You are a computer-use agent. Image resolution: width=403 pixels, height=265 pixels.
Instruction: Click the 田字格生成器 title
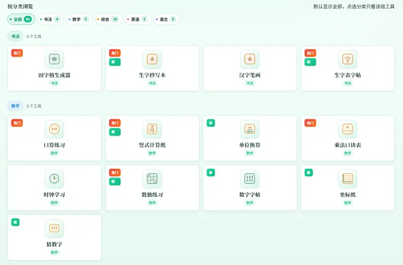54,75
